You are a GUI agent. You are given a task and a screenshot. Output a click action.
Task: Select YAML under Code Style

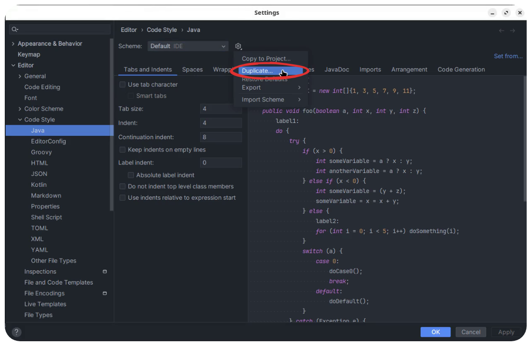(39, 250)
